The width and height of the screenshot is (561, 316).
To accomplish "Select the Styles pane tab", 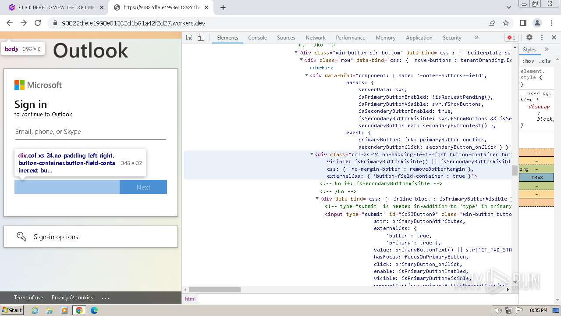I will point(529,50).
